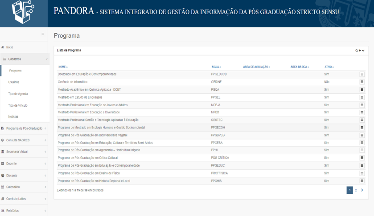
Task: Expand Docente sidebar menu
Action: coord(24,164)
